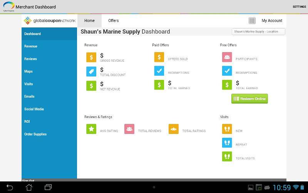308x193 pixels.
Task: Click the TOTAL RATINGS label
Action: (x=194, y=131)
